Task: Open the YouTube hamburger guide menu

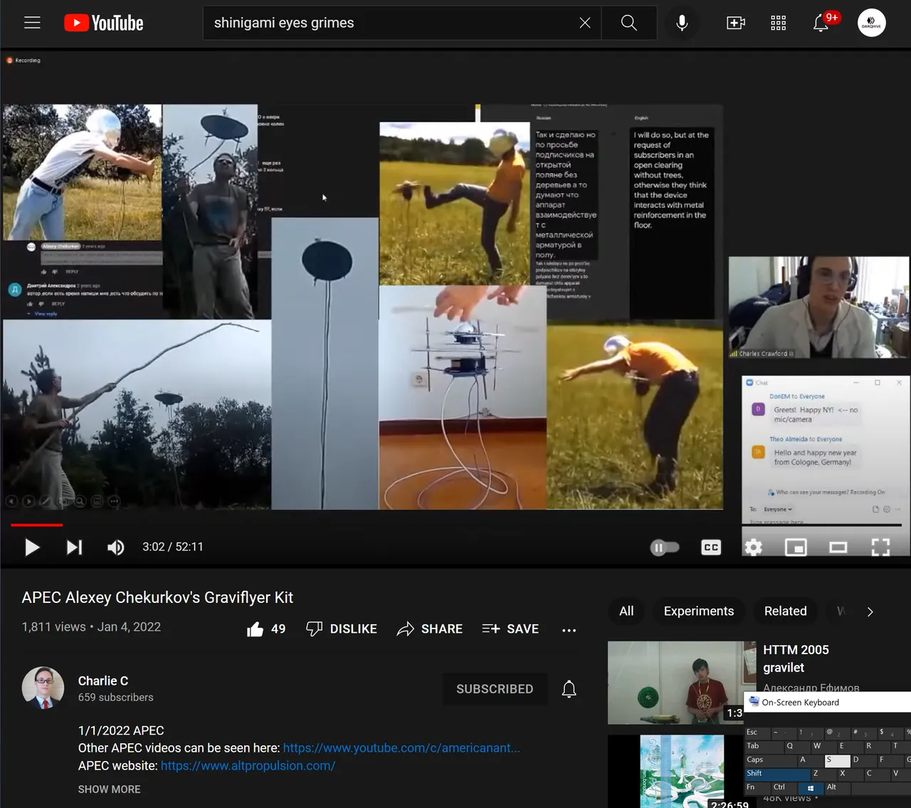Action: (32, 23)
